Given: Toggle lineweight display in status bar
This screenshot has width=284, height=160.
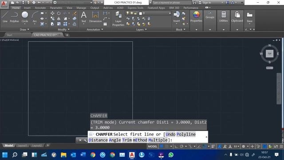Looking at the screenshot, I should click(213, 146).
